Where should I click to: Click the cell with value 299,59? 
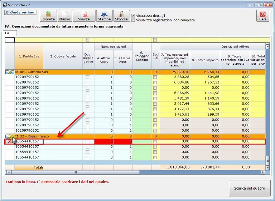pos(205,115)
